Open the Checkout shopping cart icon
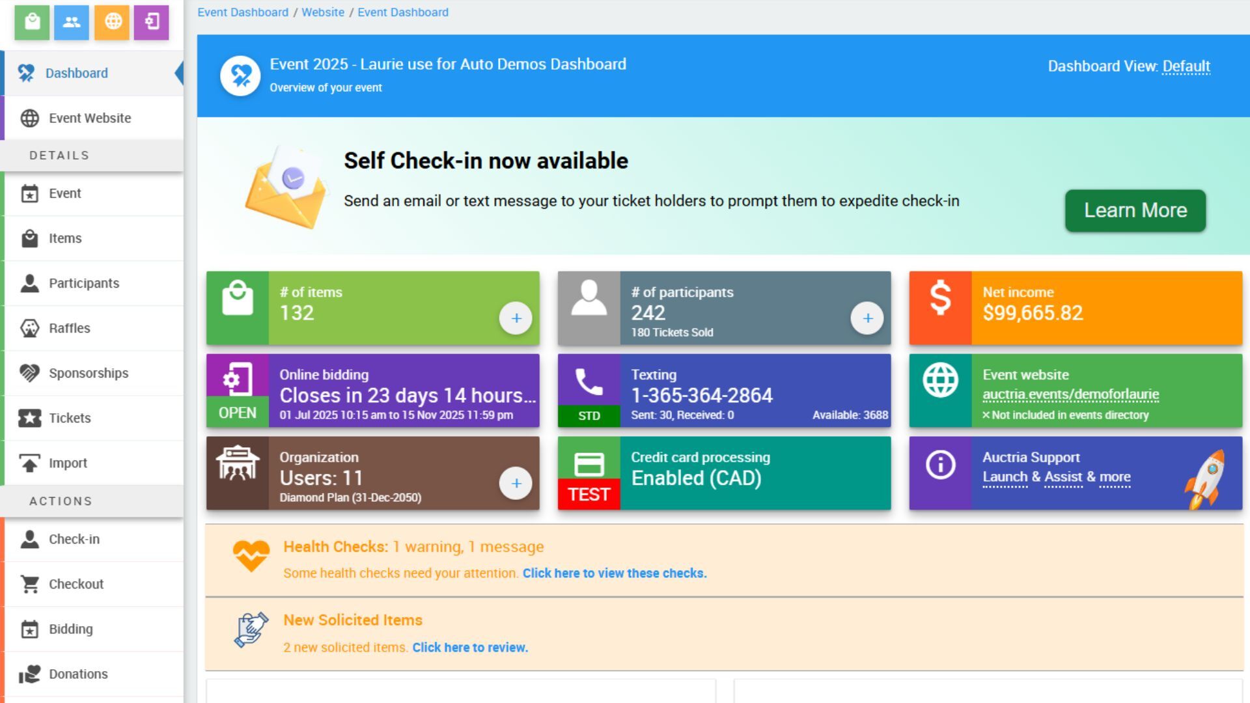The image size is (1250, 703). pos(29,584)
